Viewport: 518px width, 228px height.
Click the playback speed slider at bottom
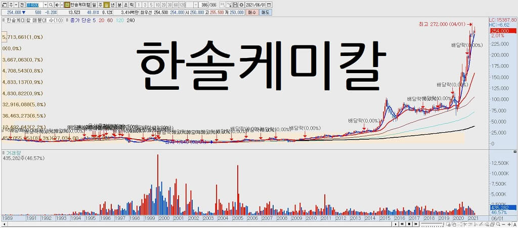coord(432,224)
